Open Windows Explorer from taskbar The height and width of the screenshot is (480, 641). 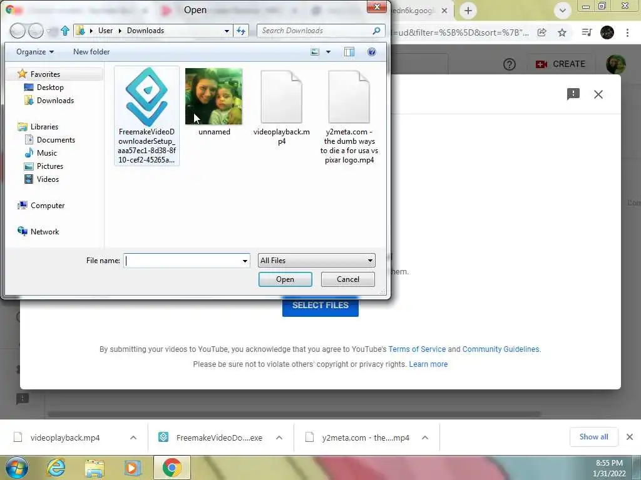tap(95, 467)
